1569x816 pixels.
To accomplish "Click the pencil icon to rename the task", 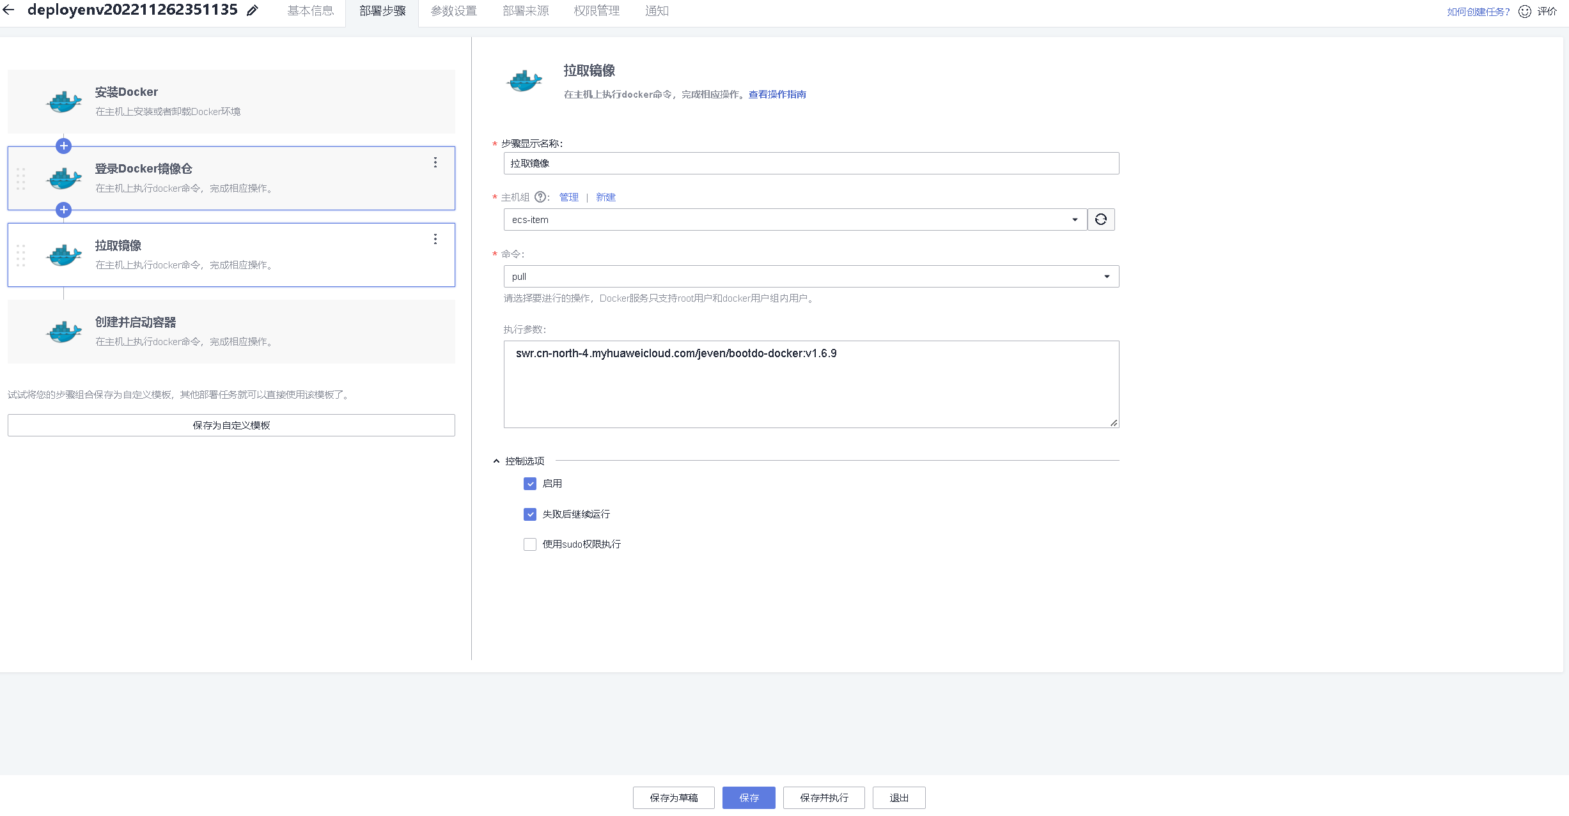I will (x=253, y=10).
